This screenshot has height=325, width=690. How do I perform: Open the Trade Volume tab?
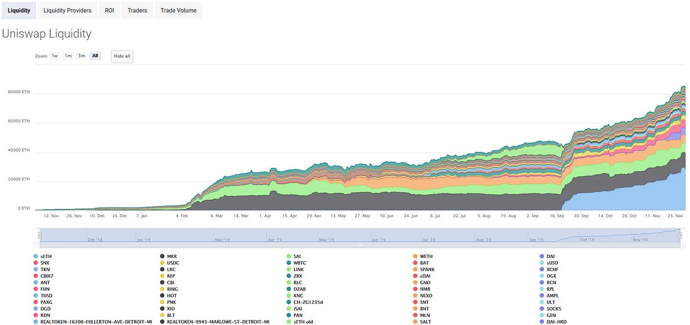(179, 11)
